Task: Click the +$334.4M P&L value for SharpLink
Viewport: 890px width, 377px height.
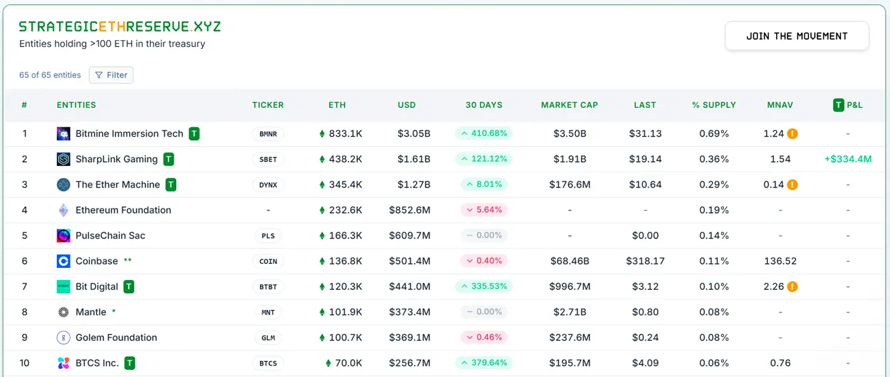Action: click(848, 159)
